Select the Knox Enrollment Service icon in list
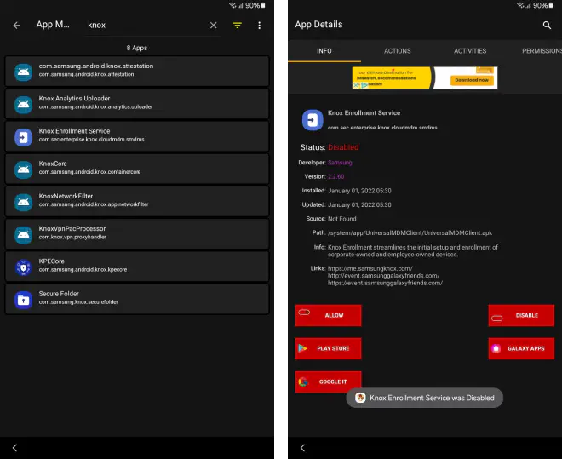562x459 pixels. click(x=23, y=136)
